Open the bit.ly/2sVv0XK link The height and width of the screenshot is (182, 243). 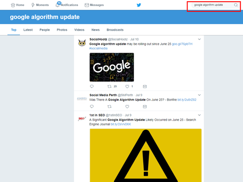click(121, 124)
